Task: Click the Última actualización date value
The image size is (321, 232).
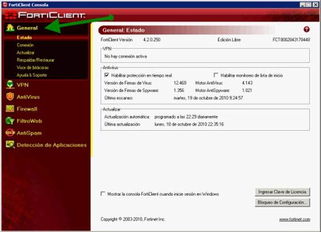Action: pyautogui.click(x=189, y=124)
